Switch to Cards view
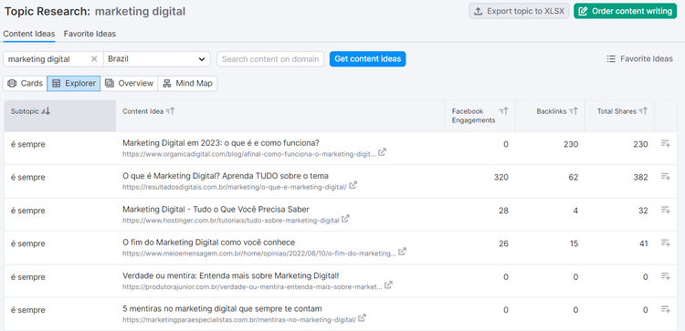The width and height of the screenshot is (685, 331). (x=25, y=83)
